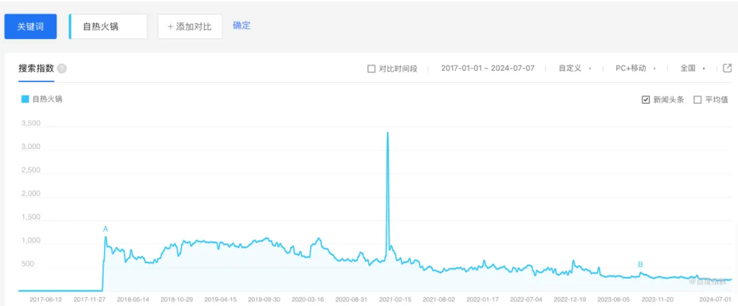Viewport: 738px width, 306px height.
Task: Click the help question mark beside 搜索指数
Action: 61,68
